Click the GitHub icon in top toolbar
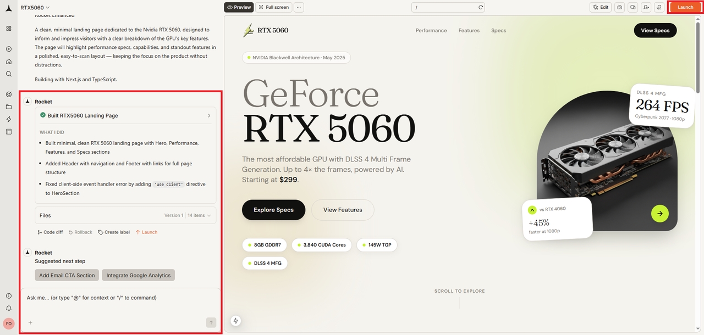 coord(658,7)
